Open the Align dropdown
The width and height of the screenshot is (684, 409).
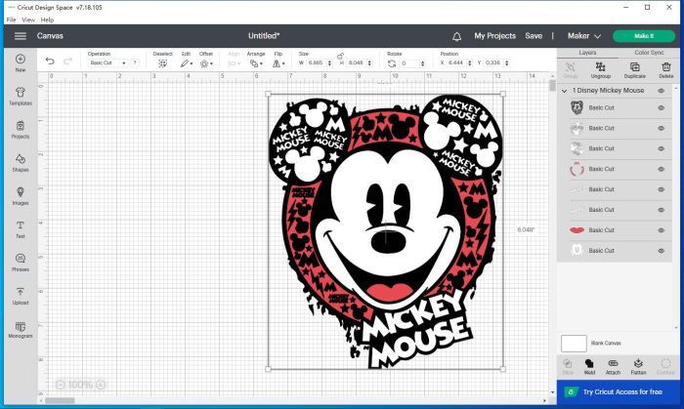pos(234,63)
